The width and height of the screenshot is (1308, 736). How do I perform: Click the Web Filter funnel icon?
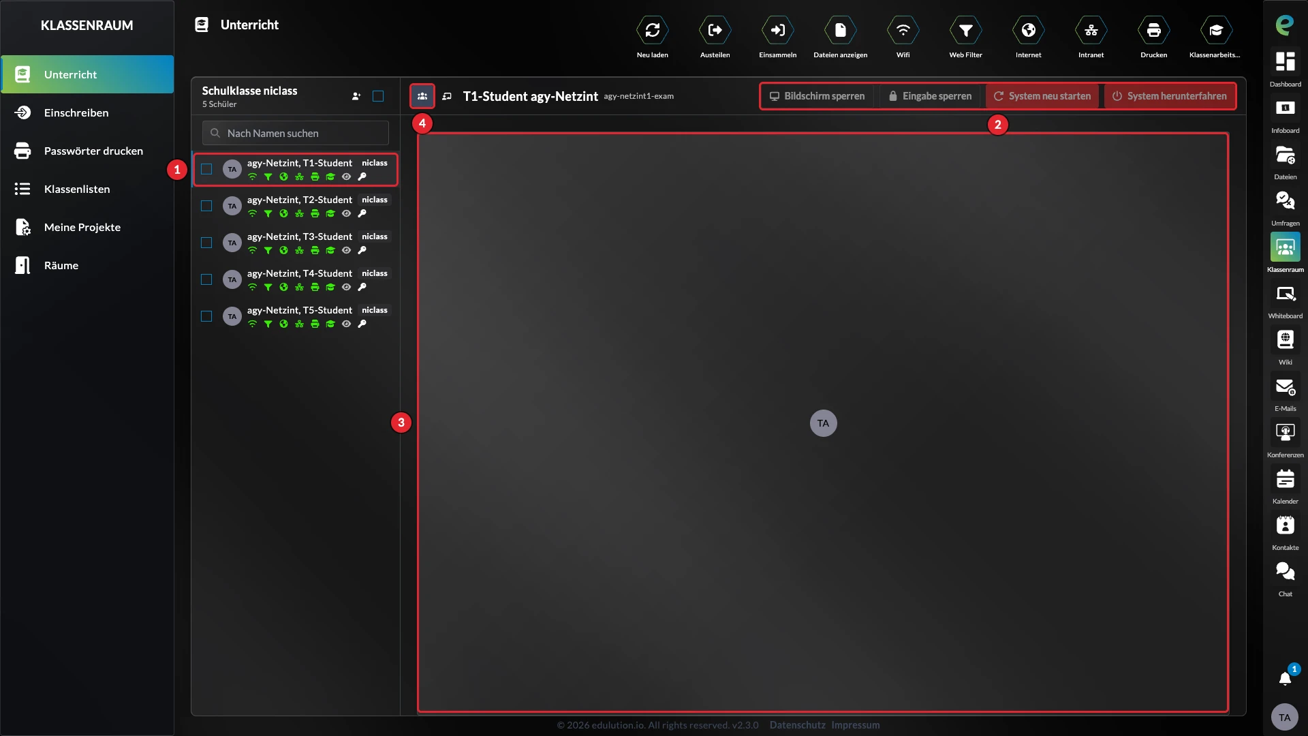click(965, 30)
